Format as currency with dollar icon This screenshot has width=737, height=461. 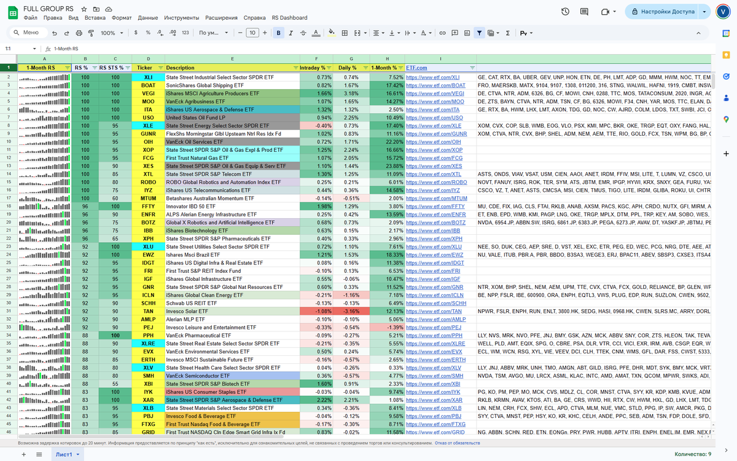(137, 33)
